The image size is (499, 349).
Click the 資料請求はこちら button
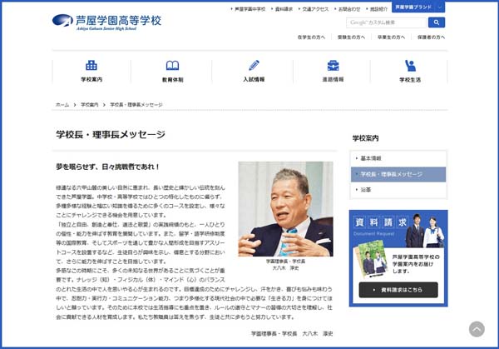[x=398, y=290]
